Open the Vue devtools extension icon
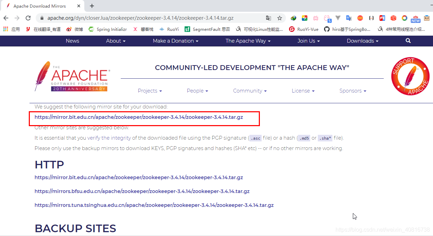Viewport: 433px width, 236px height. coord(338,18)
